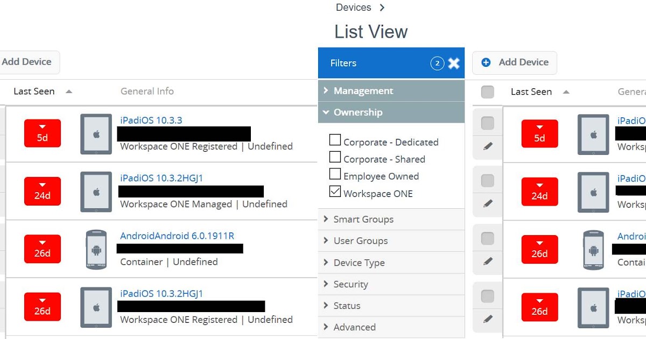Open the AndroidAndroid 6.0.1911R device link
Screen dimensions: 646x339
[x=177, y=236]
